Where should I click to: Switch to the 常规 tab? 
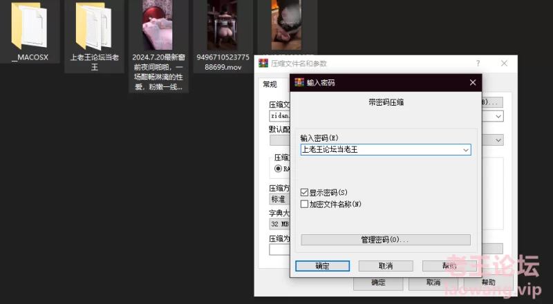click(x=269, y=84)
